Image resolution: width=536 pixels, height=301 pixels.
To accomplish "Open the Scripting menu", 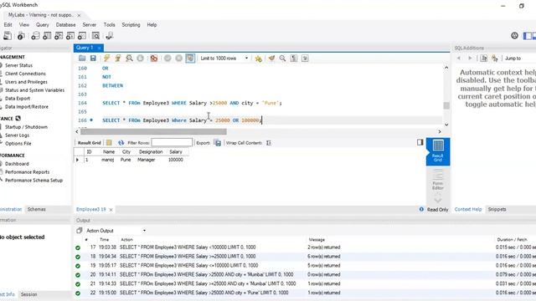I will pos(131,25).
